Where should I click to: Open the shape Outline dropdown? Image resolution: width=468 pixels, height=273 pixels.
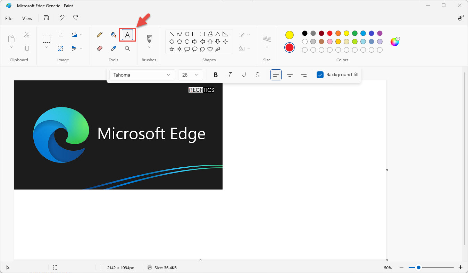click(244, 35)
